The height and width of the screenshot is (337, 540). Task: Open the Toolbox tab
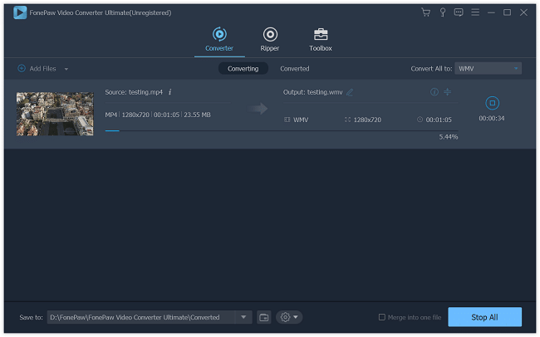pyautogui.click(x=321, y=39)
